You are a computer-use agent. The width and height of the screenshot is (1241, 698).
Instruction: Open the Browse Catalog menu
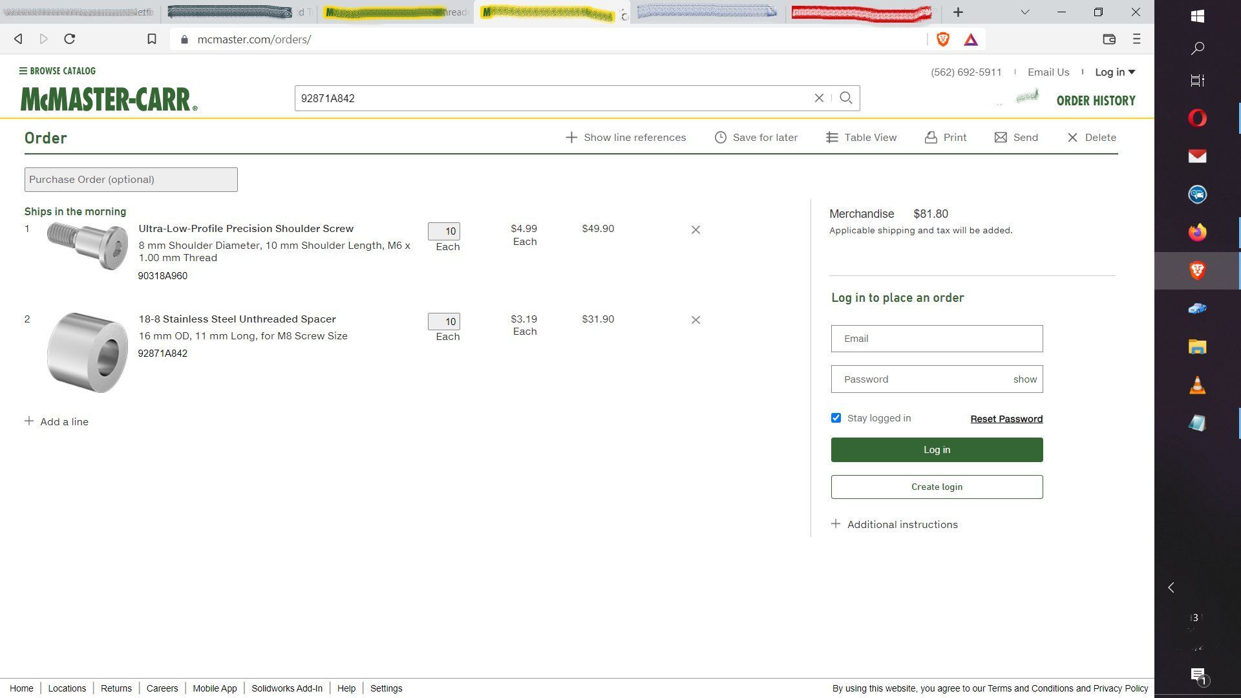click(58, 71)
